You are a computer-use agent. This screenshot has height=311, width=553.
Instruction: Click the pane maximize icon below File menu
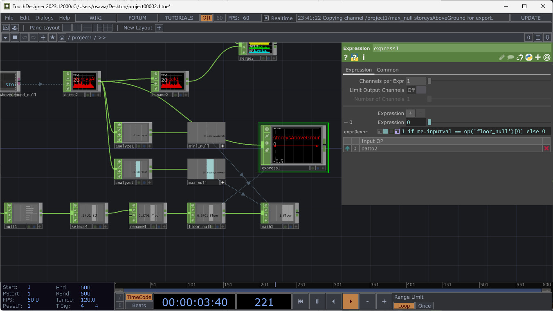(6, 28)
